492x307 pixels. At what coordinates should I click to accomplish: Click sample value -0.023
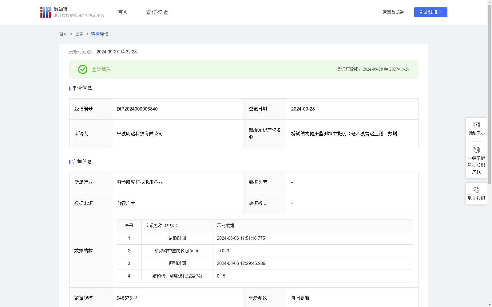223,251
